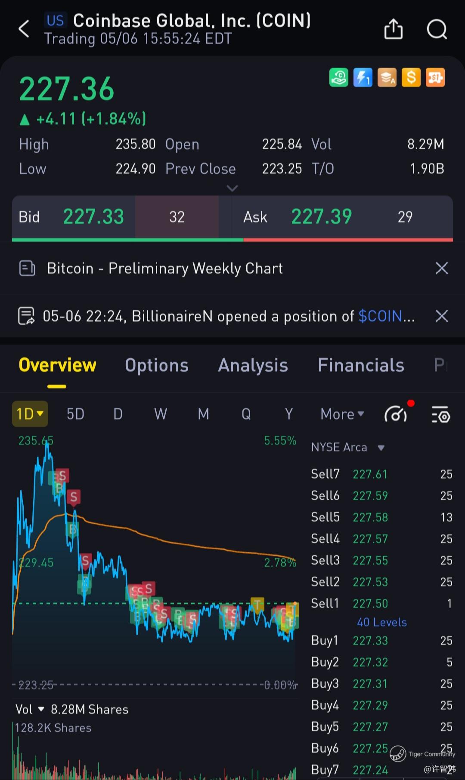The image size is (465, 780).
Task: Tap the Buy2 227.32 order row
Action: [381, 662]
